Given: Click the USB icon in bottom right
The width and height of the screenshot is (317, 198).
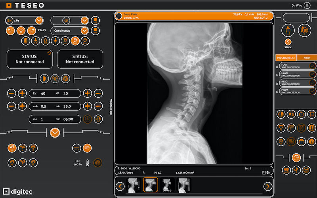Looking at the screenshot, I should 296,170.
